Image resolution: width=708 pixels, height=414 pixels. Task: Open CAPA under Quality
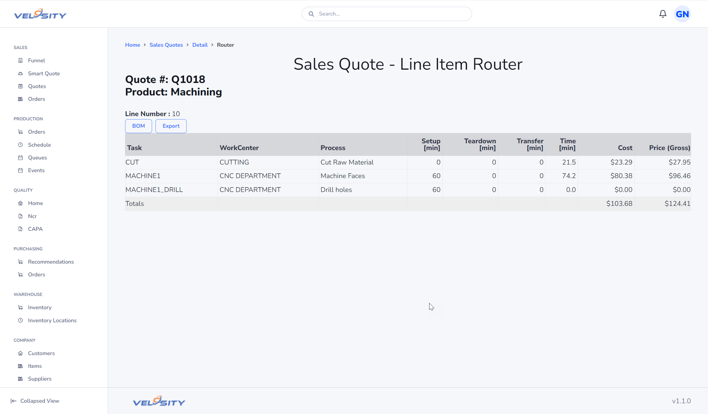pos(35,229)
